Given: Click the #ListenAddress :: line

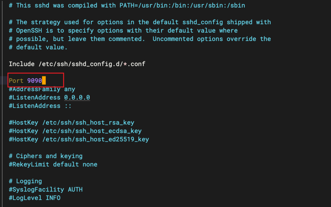Looking at the screenshot, I should (40, 106).
